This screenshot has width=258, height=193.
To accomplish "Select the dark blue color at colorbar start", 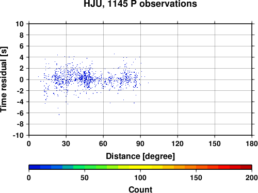I will pyautogui.click(x=35, y=167).
